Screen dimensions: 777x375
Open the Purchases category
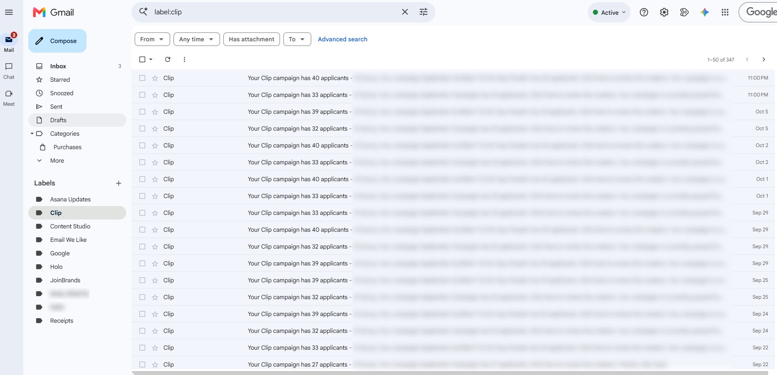click(x=77, y=147)
